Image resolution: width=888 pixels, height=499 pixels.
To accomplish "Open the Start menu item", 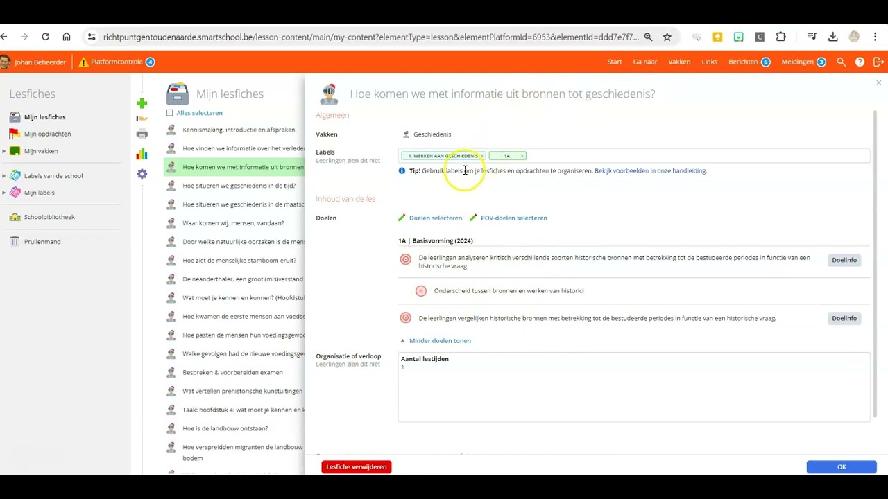I will pyautogui.click(x=615, y=62).
